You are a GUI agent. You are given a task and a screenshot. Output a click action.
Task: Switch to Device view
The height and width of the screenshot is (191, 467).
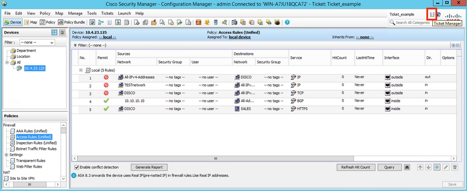(13, 22)
